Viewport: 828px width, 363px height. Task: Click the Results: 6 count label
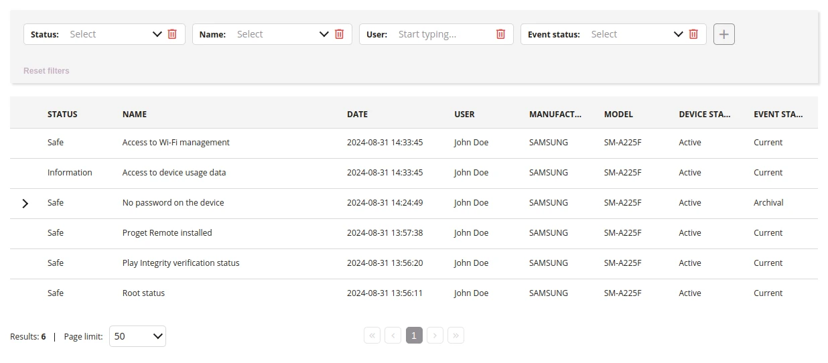(28, 337)
